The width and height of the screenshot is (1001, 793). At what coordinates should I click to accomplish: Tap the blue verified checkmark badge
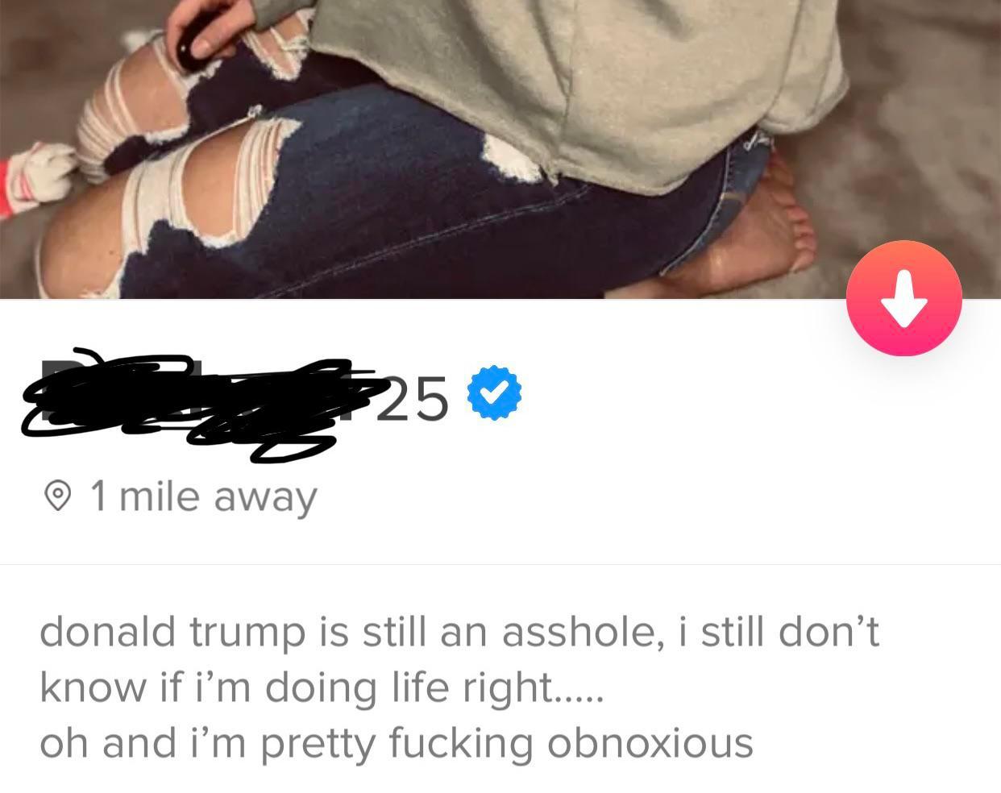(x=495, y=392)
